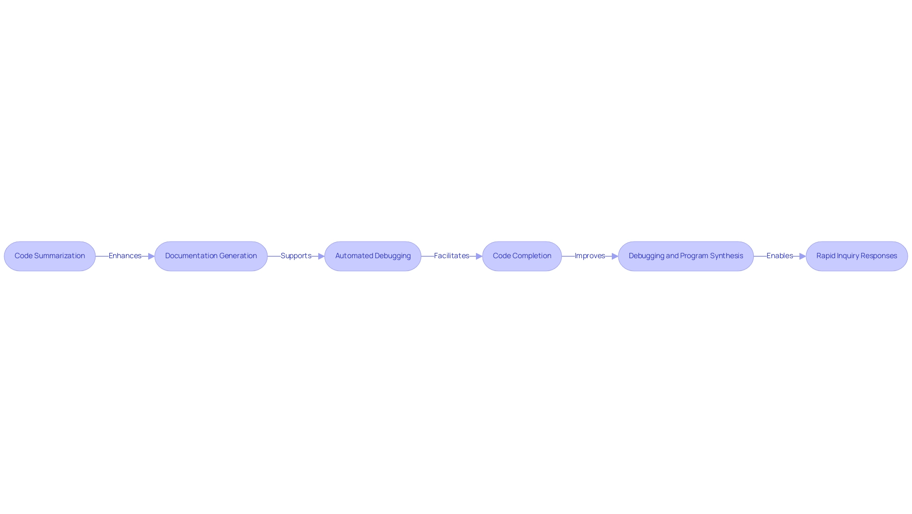912x514 pixels.
Task: Expand the Automated Debugging node options
Action: 373,255
